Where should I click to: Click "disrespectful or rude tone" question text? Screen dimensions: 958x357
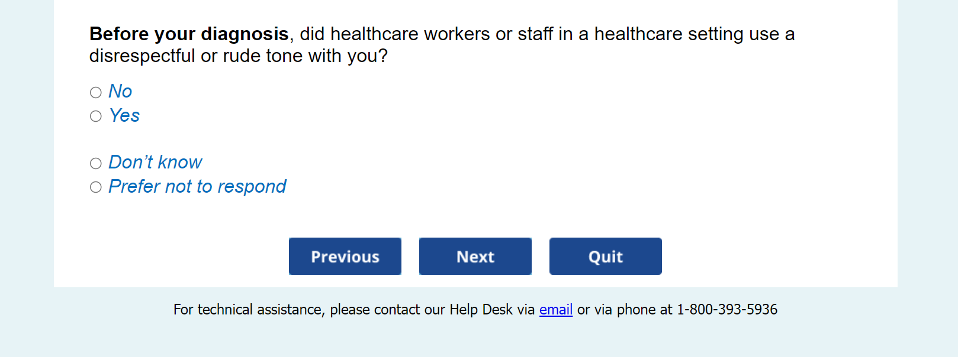point(196,56)
